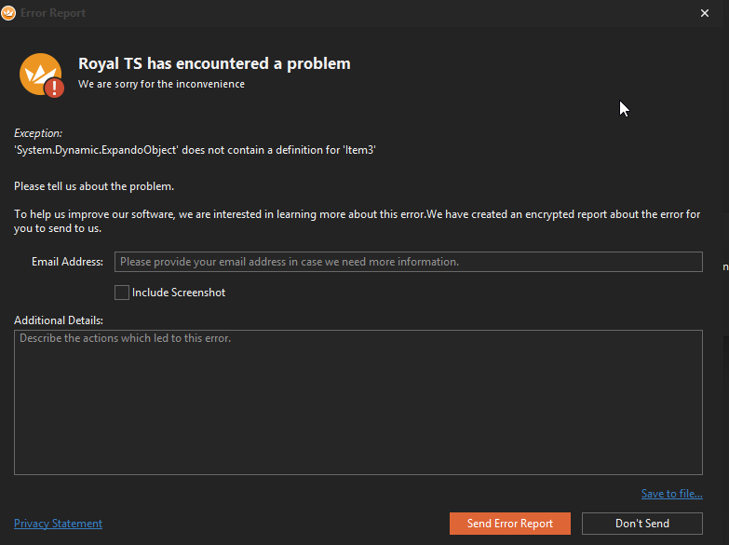Click 'Please tell us about the problem' text
The height and width of the screenshot is (545, 729).
tap(94, 186)
